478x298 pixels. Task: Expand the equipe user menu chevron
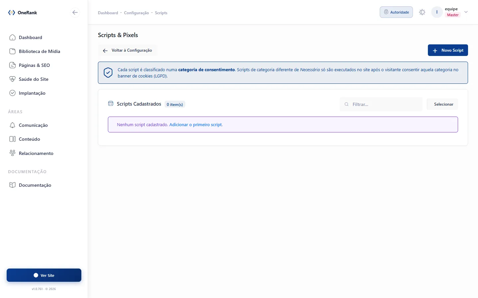pyautogui.click(x=466, y=12)
